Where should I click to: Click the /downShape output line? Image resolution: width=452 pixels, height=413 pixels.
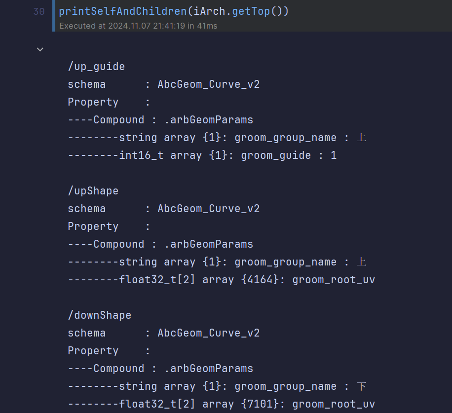click(x=100, y=315)
